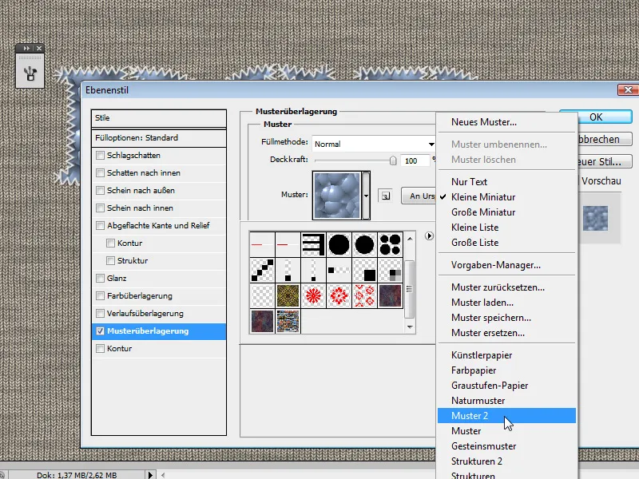Tick the Schein nach innen checkbox

tap(100, 208)
